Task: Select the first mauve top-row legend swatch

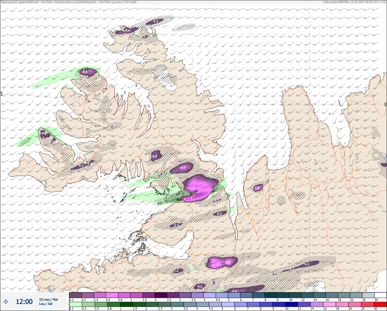Action: click(75, 295)
